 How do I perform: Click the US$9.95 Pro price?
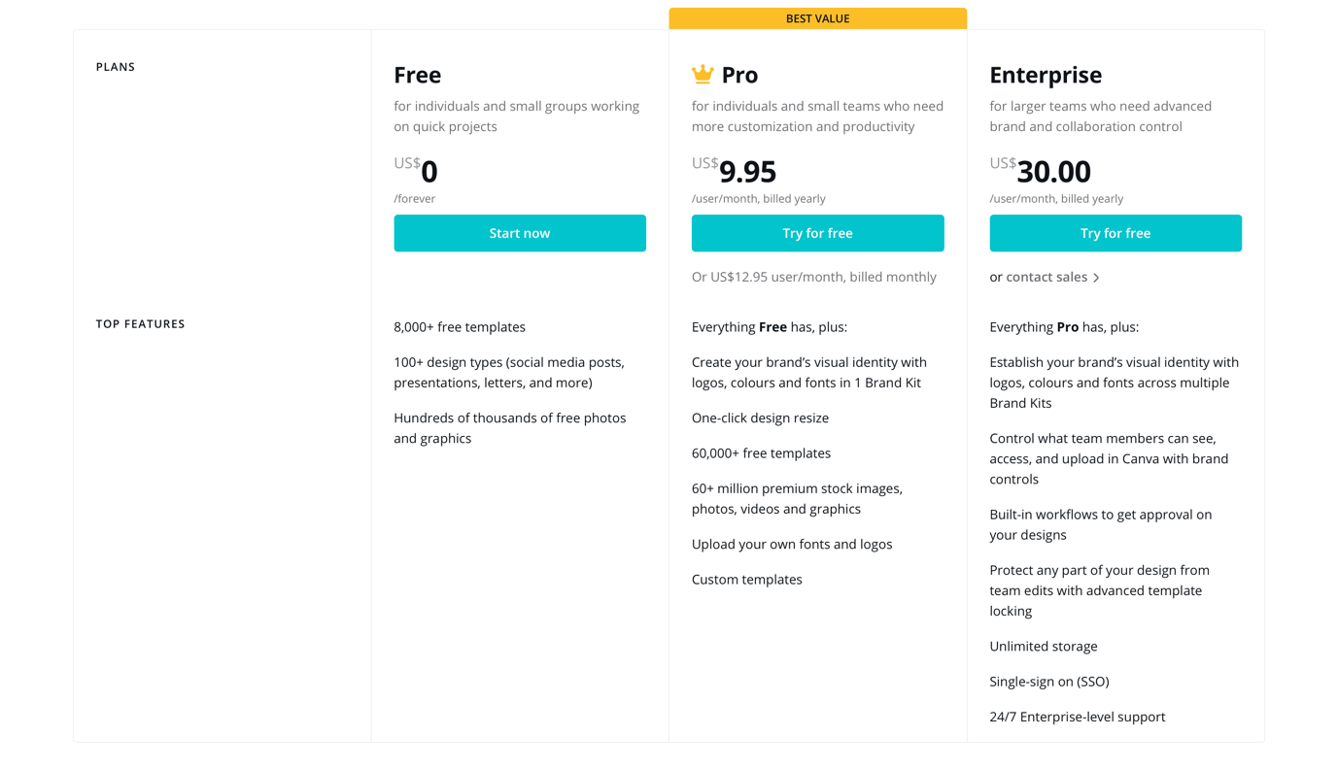coord(735,171)
